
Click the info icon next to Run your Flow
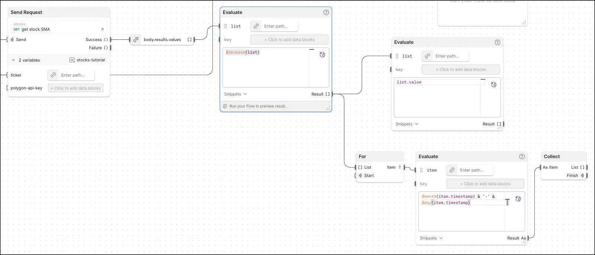(x=225, y=106)
